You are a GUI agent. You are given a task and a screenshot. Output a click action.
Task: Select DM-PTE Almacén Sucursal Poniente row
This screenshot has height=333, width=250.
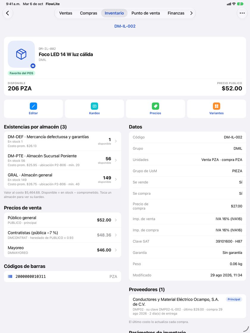(62, 160)
